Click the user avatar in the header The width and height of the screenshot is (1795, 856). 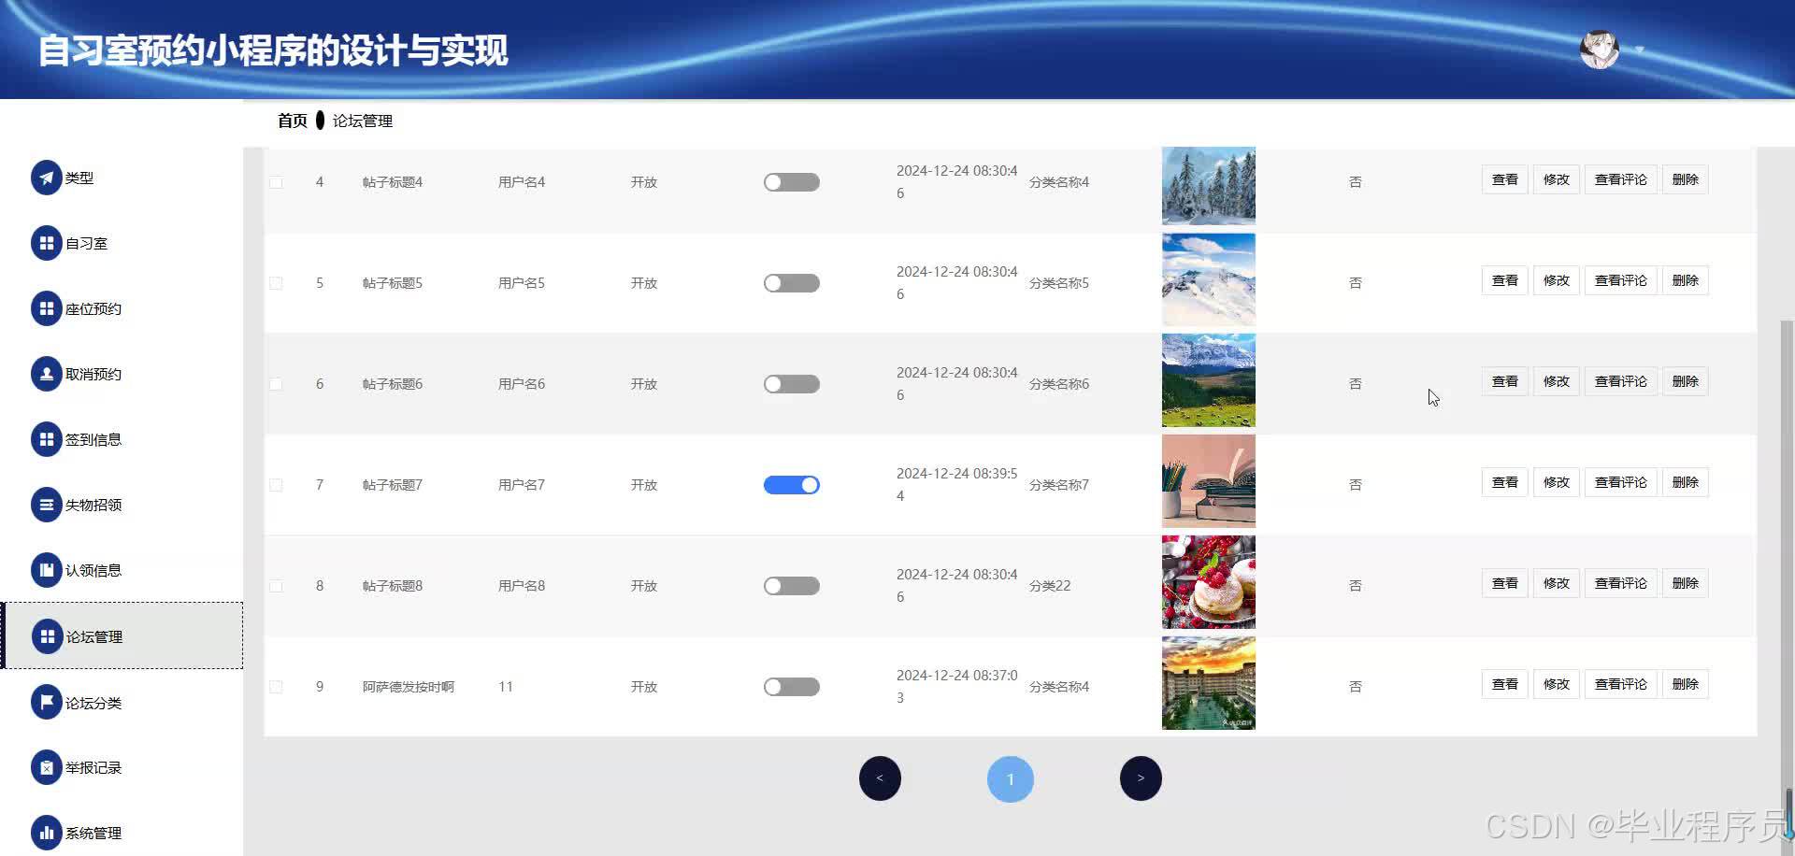pos(1600,50)
